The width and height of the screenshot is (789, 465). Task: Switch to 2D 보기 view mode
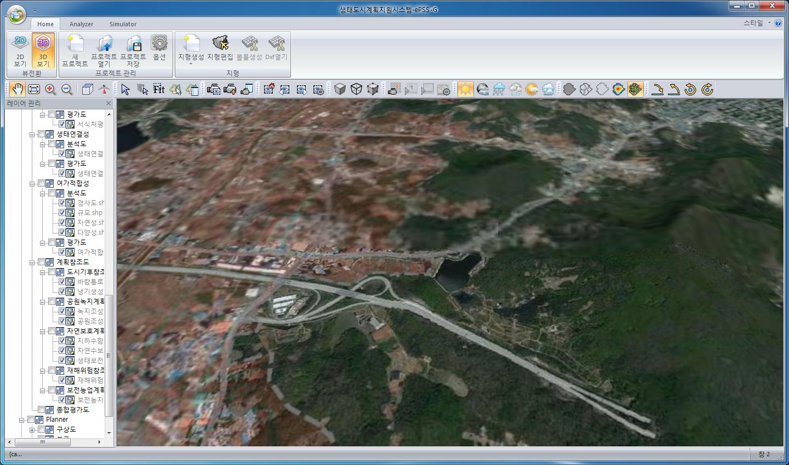pyautogui.click(x=20, y=50)
